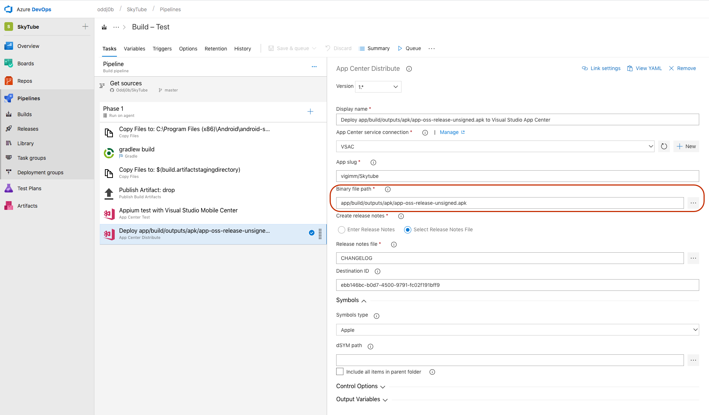Select the Select Release Notes File radio button

coord(407,229)
